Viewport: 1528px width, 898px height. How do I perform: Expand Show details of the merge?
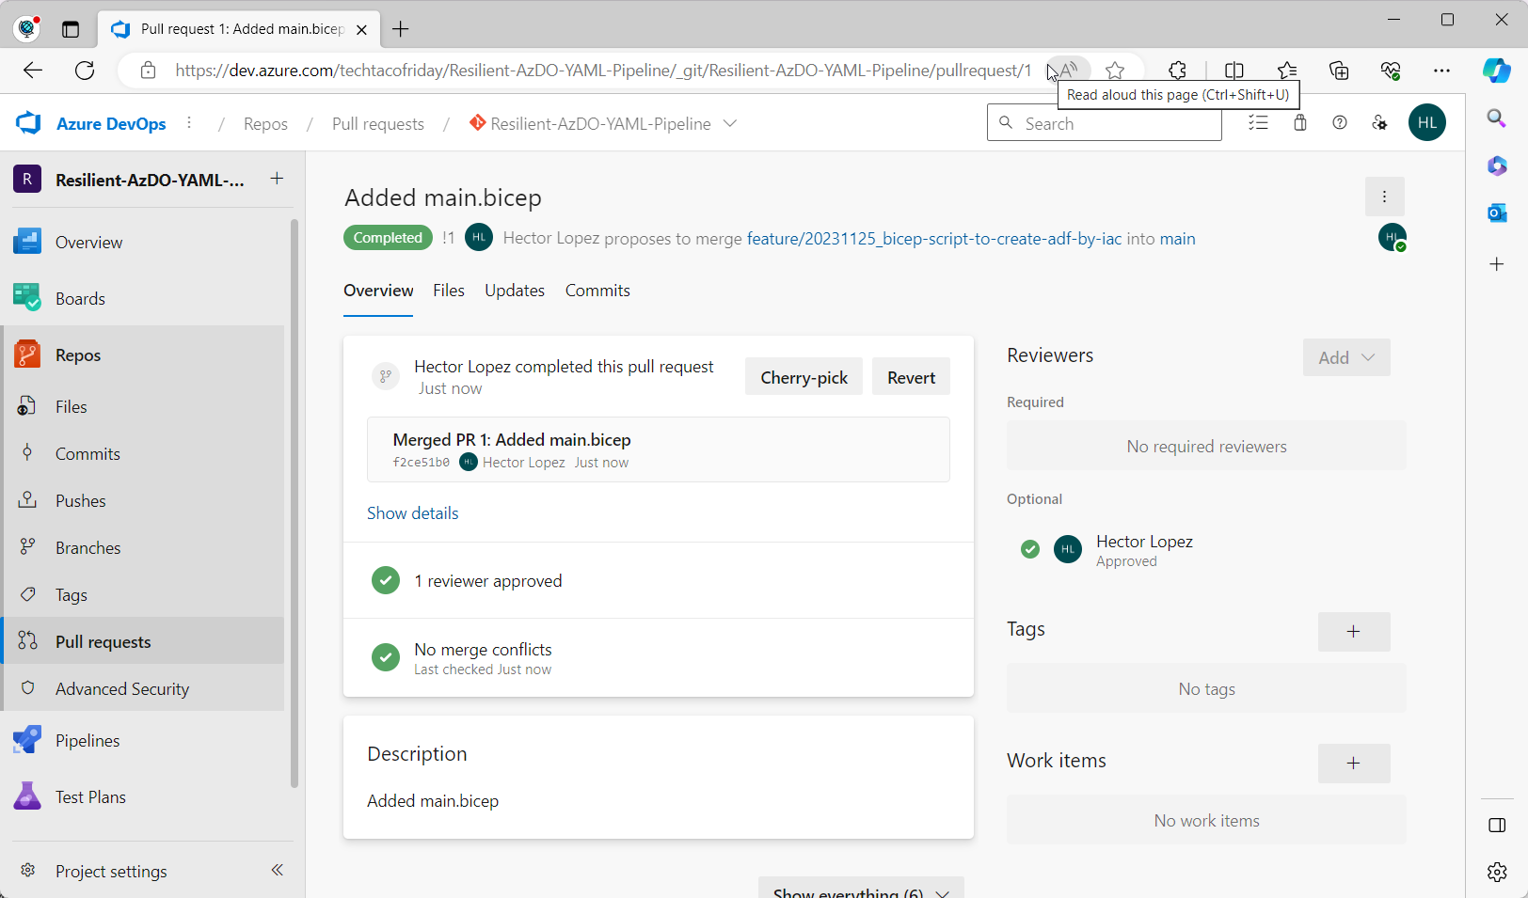tap(412, 512)
